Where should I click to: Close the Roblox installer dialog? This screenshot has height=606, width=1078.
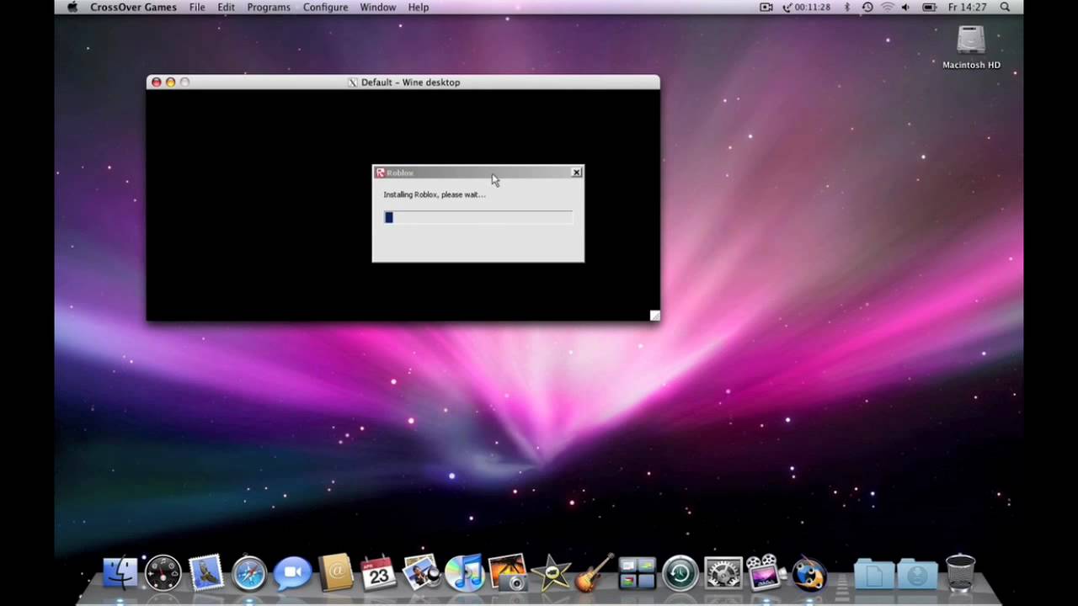tap(576, 173)
